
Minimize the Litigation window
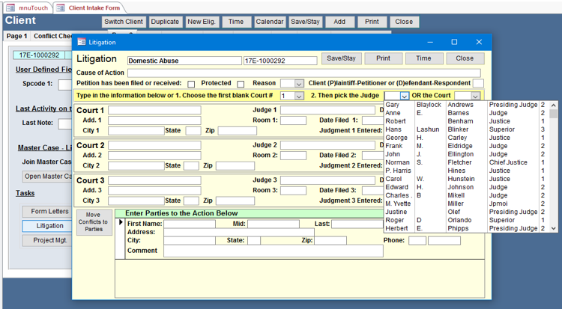[428, 43]
